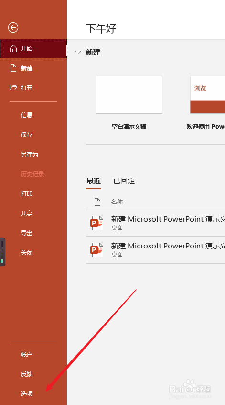Open the second 新建 Microsoft PowerPoint file row

[x=155, y=250]
